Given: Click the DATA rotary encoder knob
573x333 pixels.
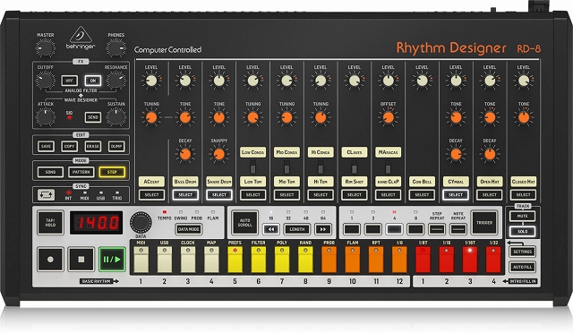Looking at the screenshot, I should click(141, 222).
